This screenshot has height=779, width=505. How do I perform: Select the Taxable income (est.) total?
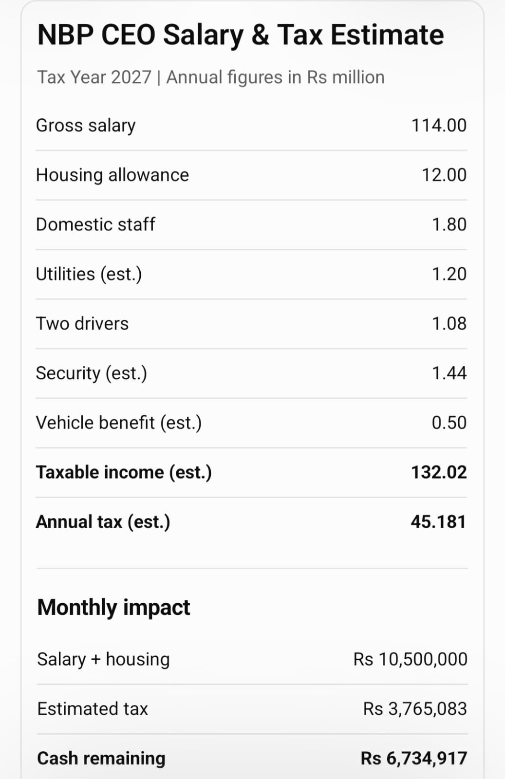(251, 472)
